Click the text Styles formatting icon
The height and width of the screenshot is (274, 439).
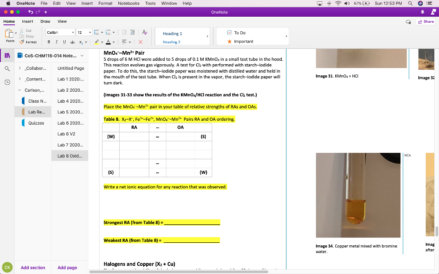click(x=144, y=33)
